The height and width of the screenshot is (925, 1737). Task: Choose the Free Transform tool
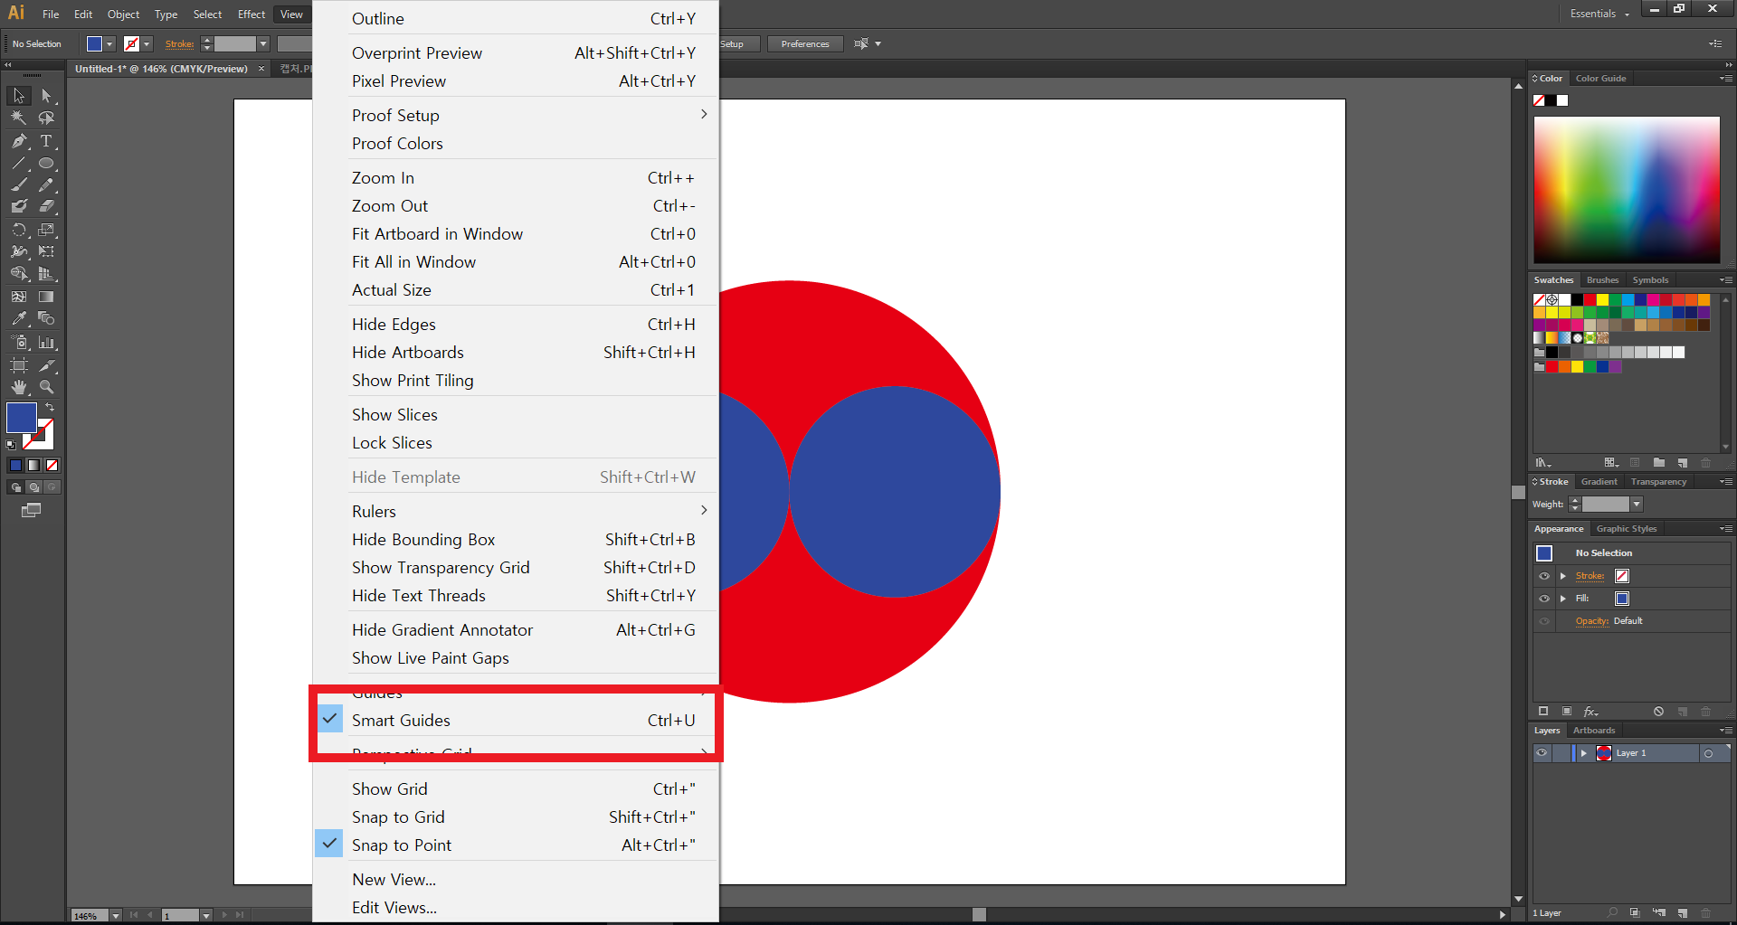point(46,251)
